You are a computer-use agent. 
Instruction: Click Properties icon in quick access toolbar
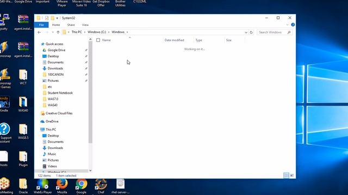coord(47,18)
